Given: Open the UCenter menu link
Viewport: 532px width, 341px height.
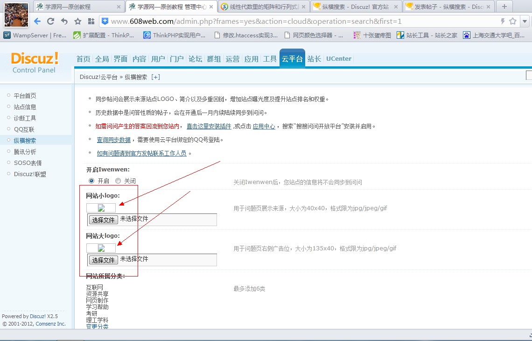Looking at the screenshot, I should 339,58.
